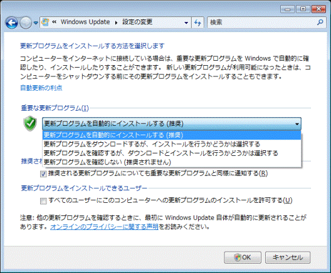Maximize the settings window
Image resolution: width=331 pixels, height=273 pixels.
(303, 9)
